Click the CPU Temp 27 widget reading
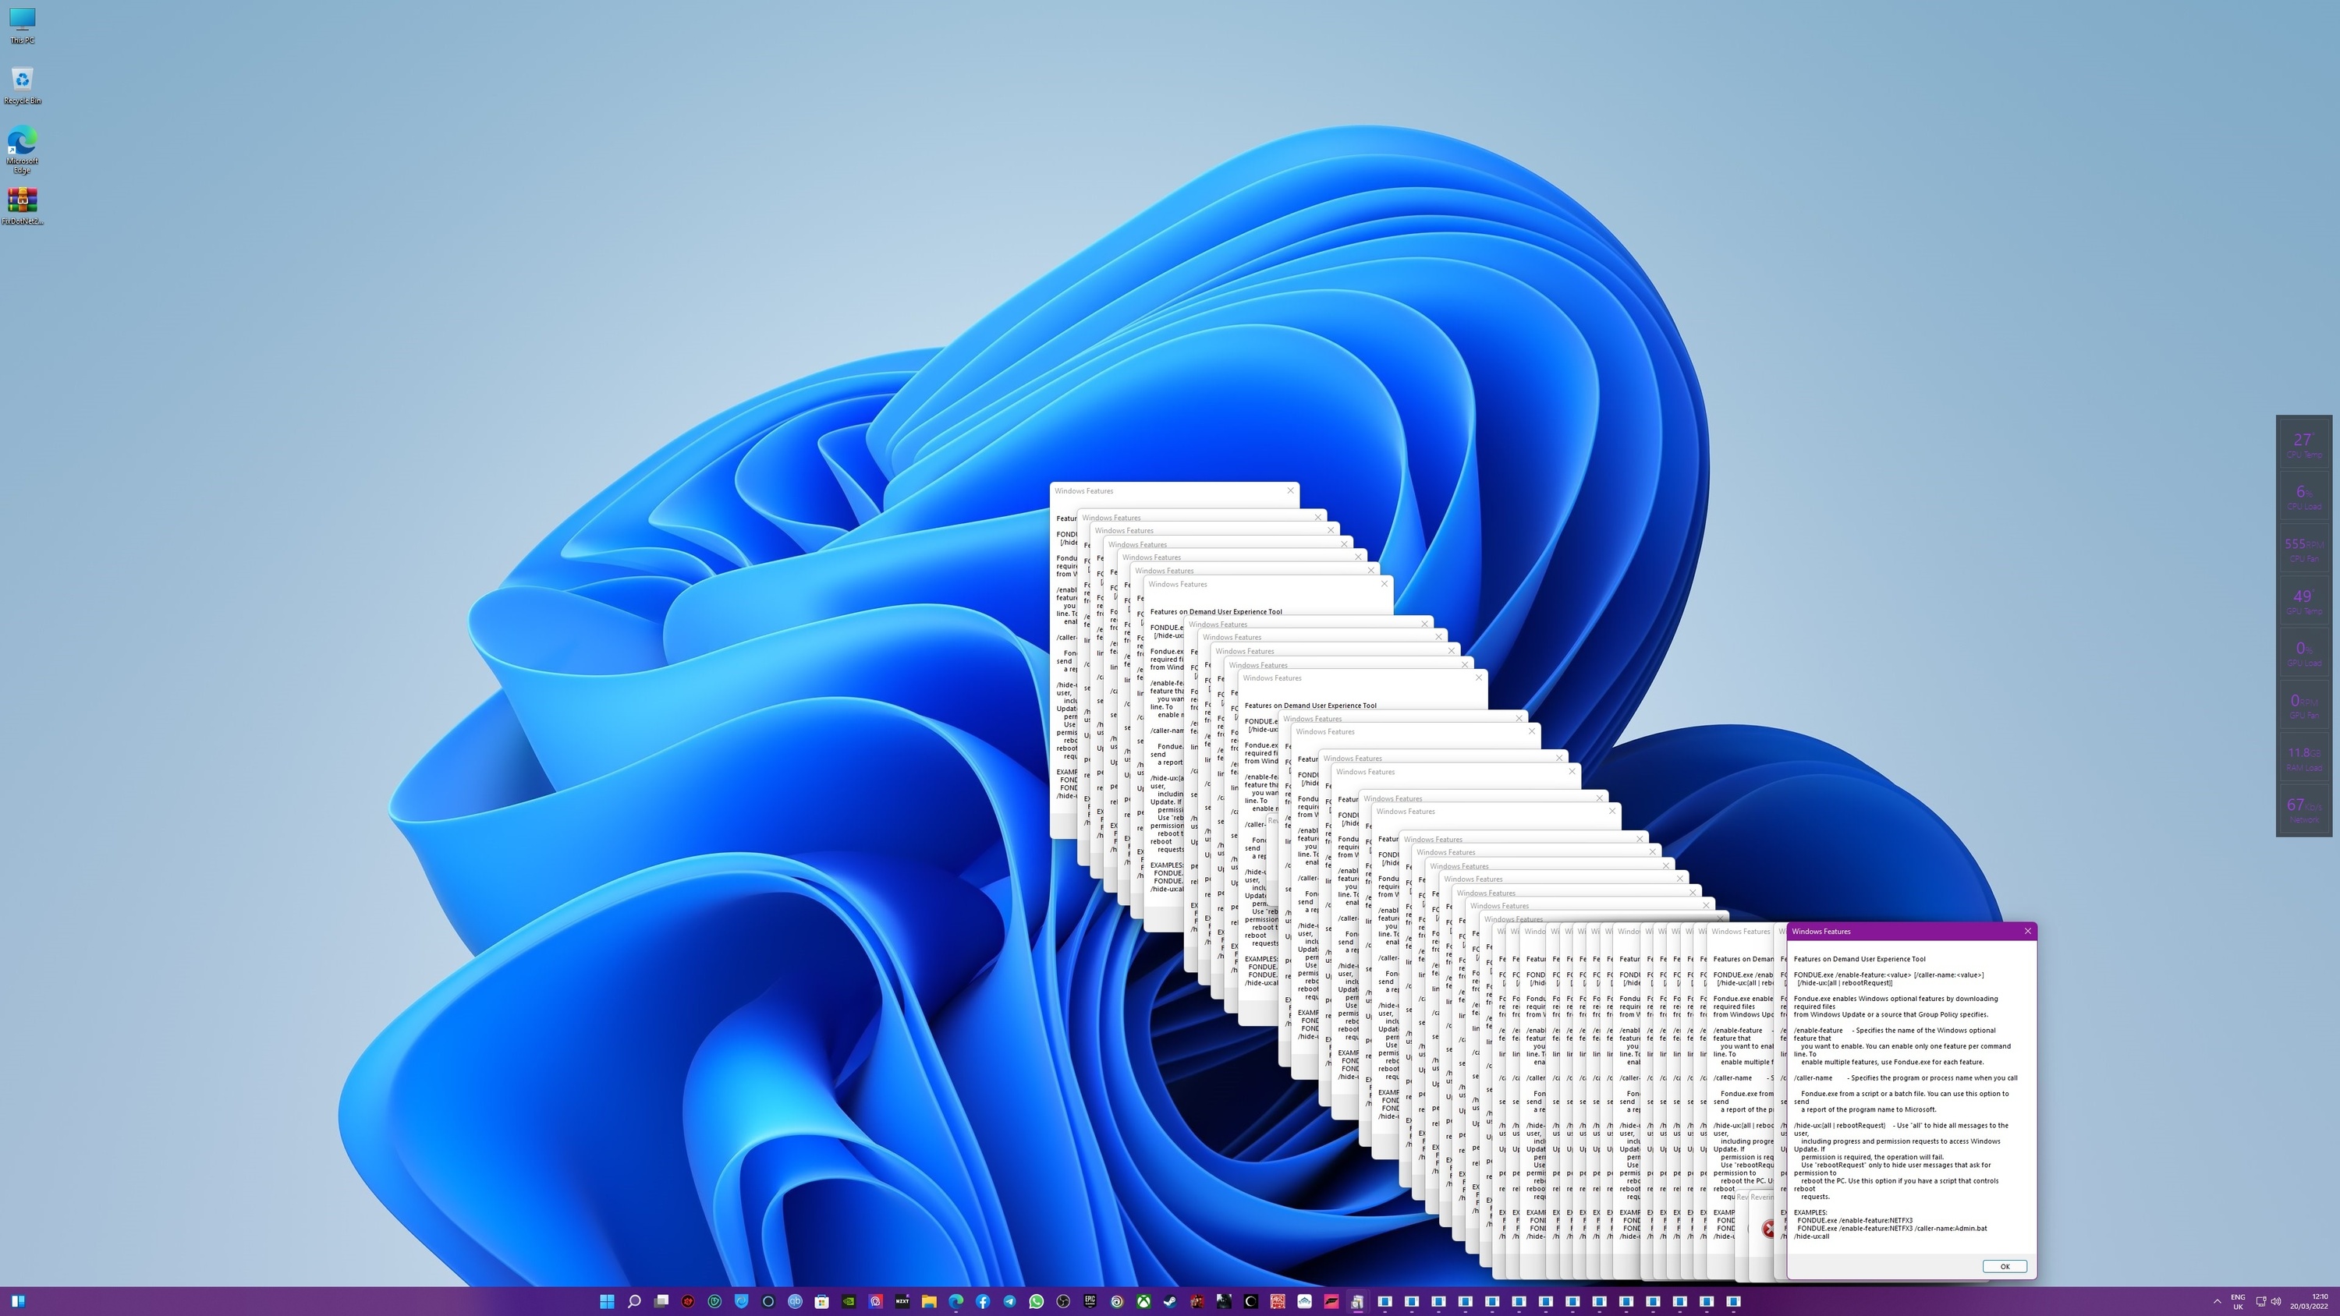Image resolution: width=2340 pixels, height=1316 pixels. (2303, 444)
